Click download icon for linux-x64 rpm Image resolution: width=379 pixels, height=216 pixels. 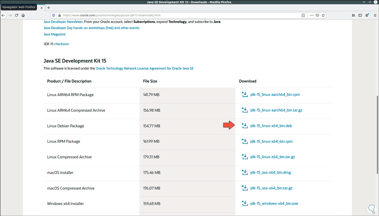click(x=245, y=141)
